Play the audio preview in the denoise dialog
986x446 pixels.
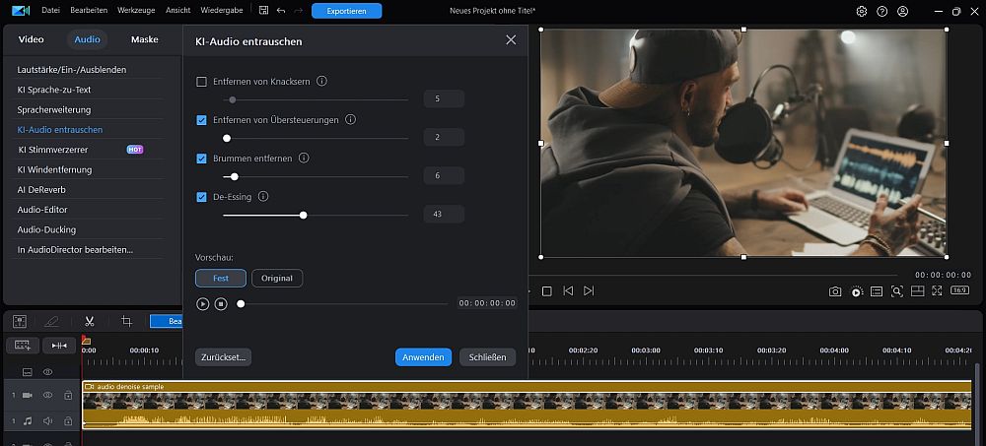[202, 304]
